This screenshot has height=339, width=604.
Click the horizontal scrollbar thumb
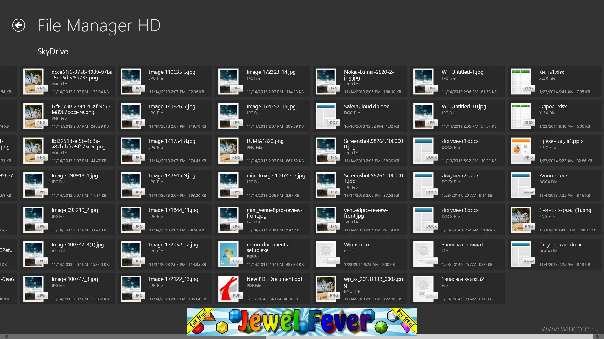[x=429, y=337]
